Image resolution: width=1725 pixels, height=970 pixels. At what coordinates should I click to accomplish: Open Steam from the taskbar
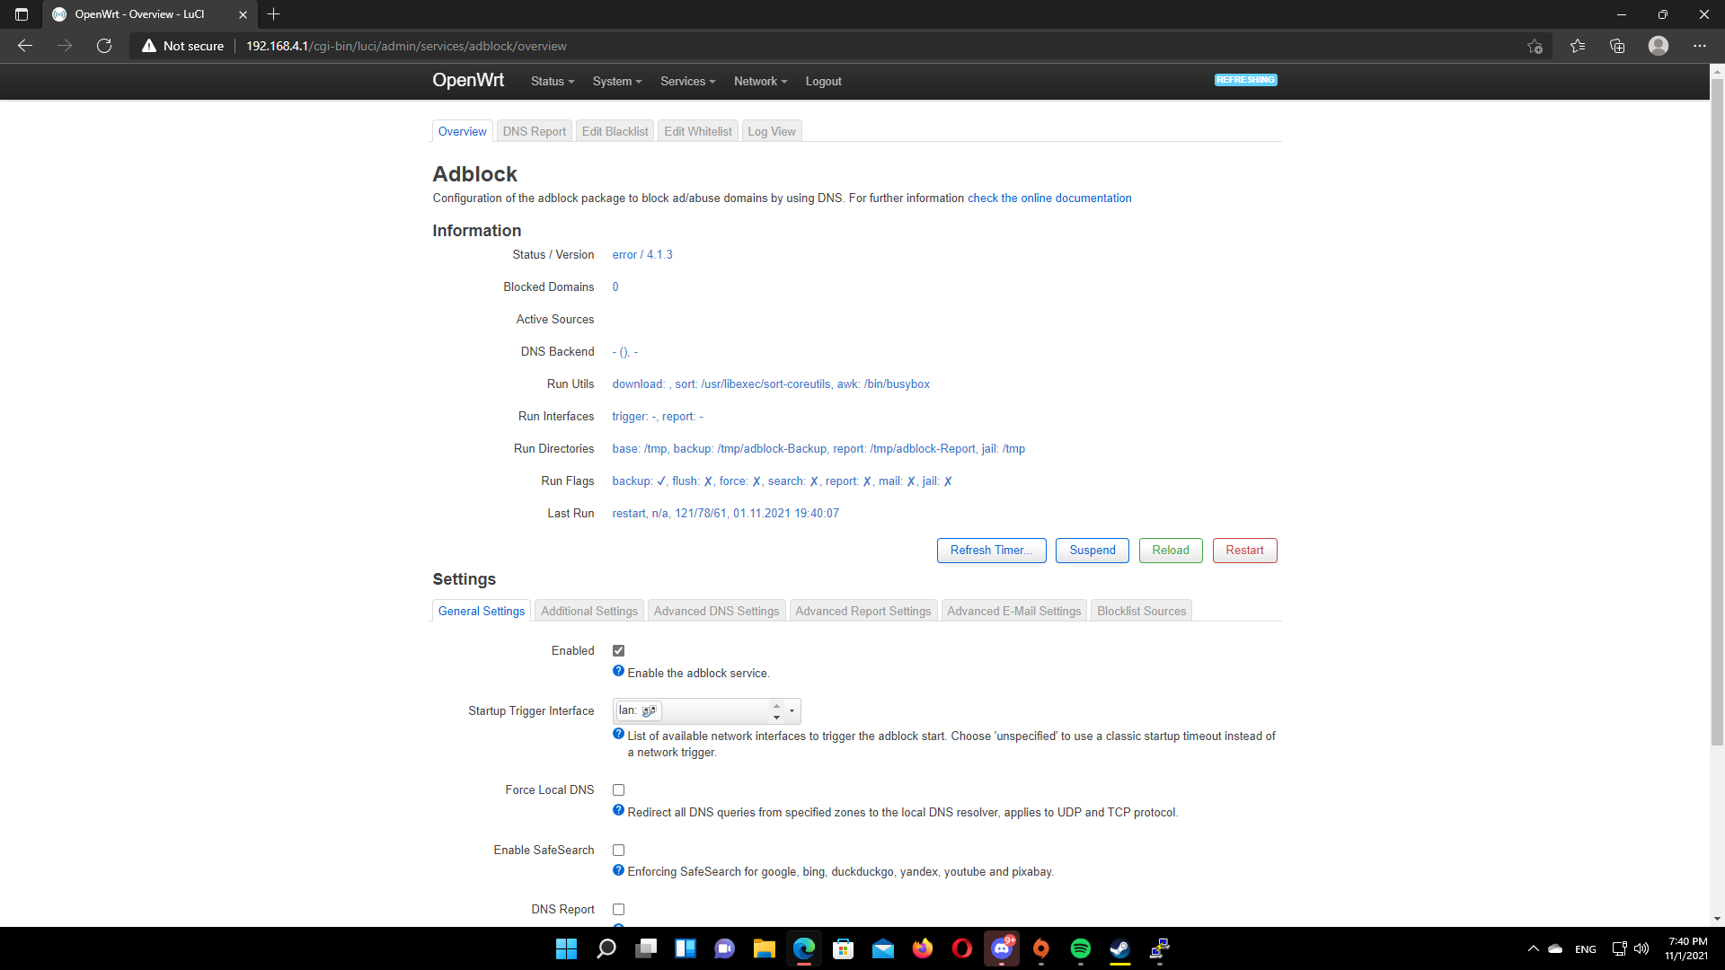tap(1119, 948)
